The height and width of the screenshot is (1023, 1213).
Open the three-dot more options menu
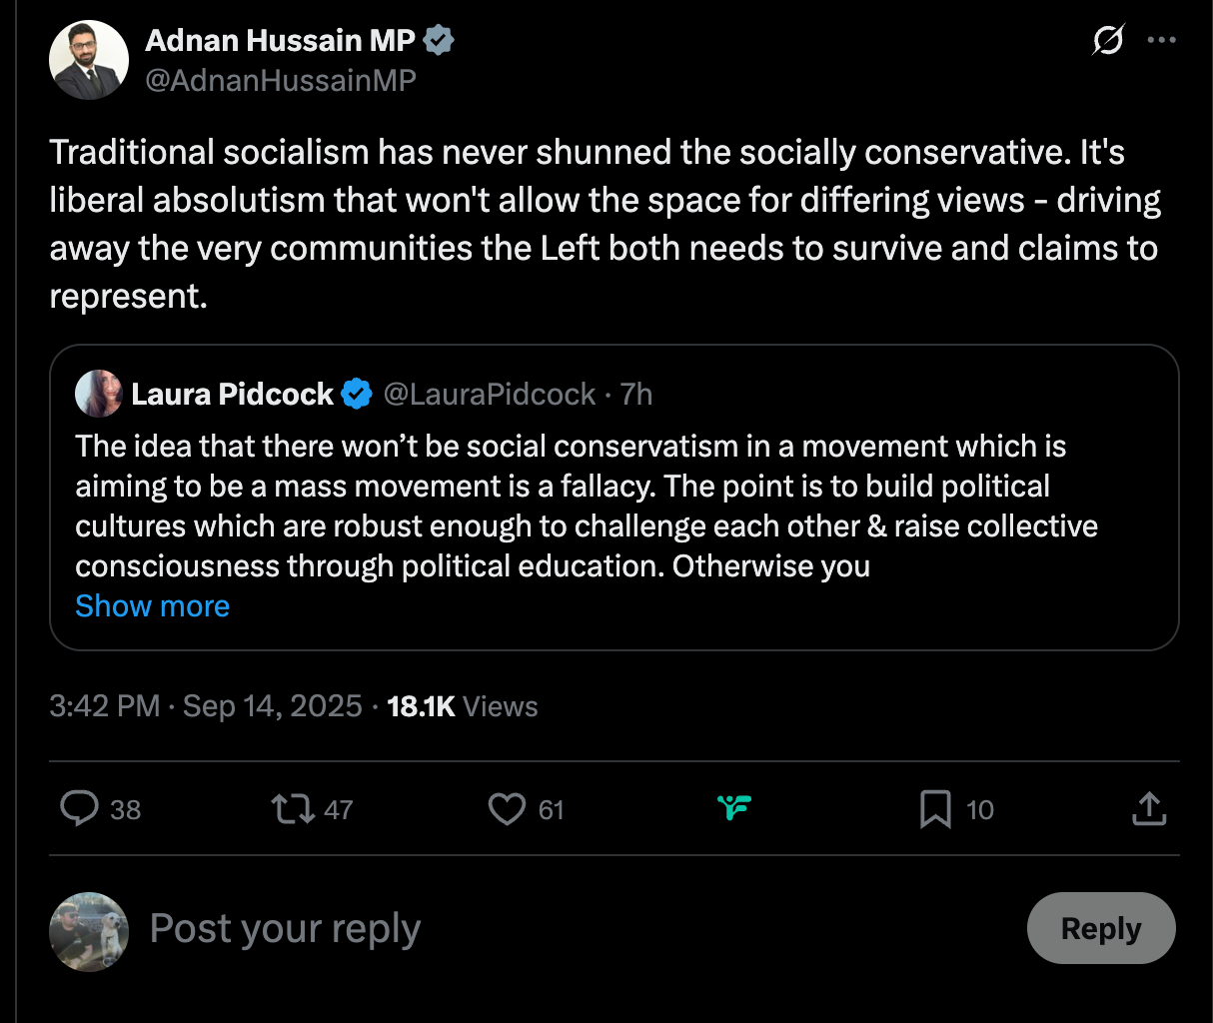click(x=1161, y=40)
